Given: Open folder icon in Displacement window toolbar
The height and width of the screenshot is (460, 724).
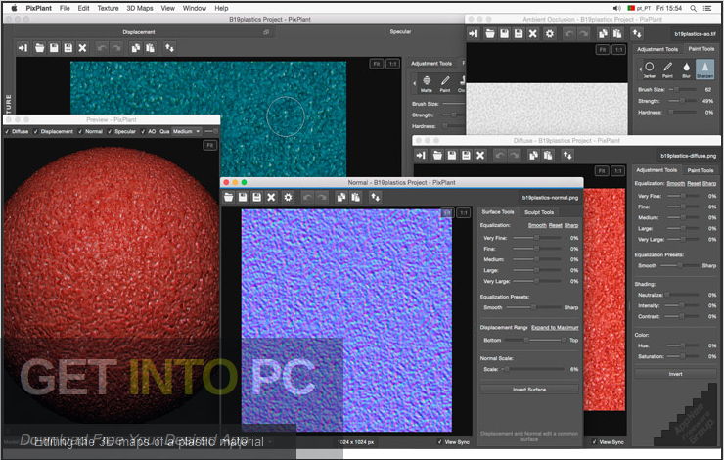Looking at the screenshot, I should (40, 48).
